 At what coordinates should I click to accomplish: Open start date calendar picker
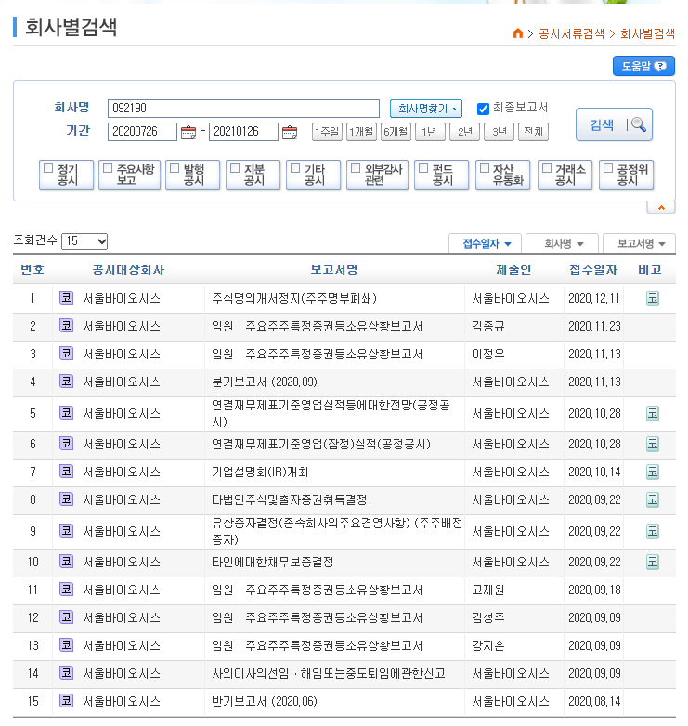188,133
